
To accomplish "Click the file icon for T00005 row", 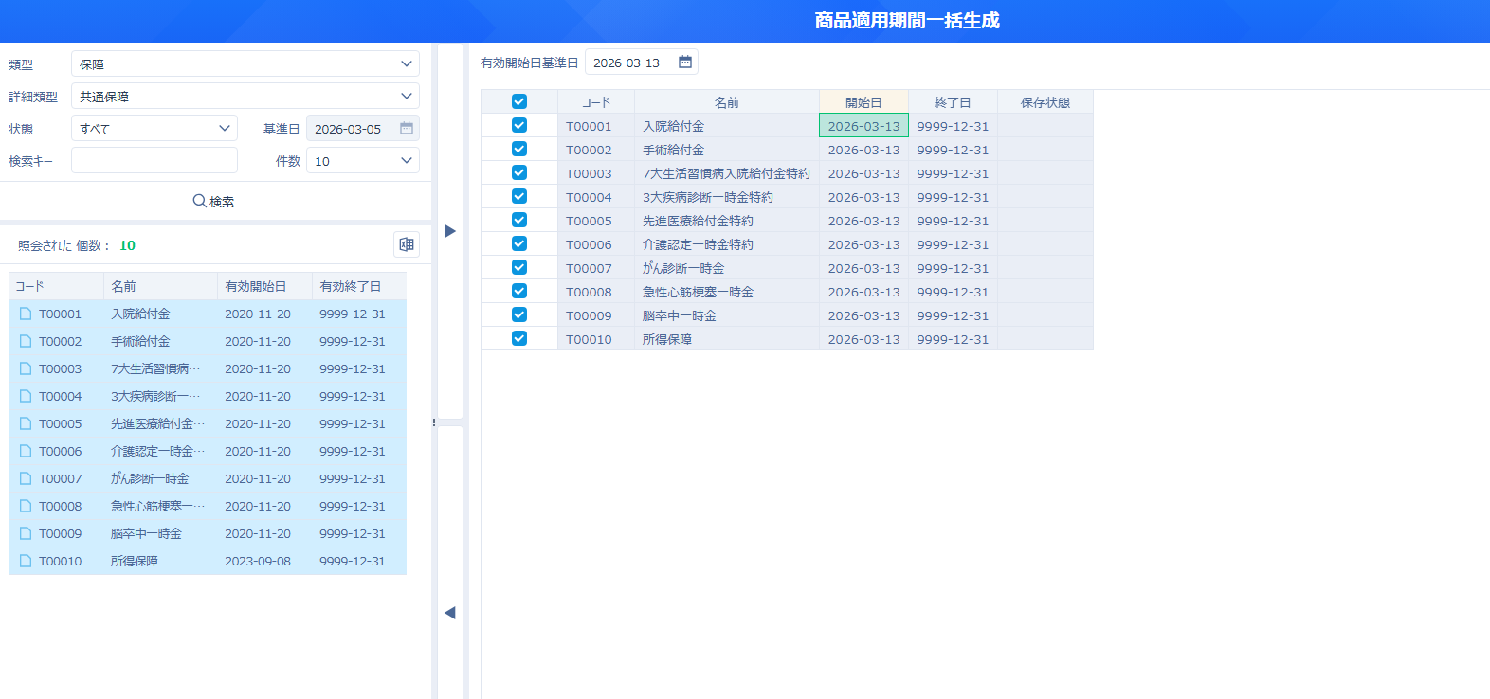I will [26, 423].
